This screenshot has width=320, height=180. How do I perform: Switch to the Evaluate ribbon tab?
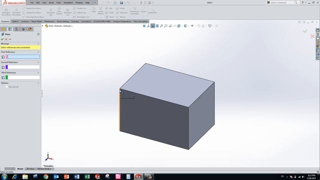pyautogui.click(x=75, y=21)
